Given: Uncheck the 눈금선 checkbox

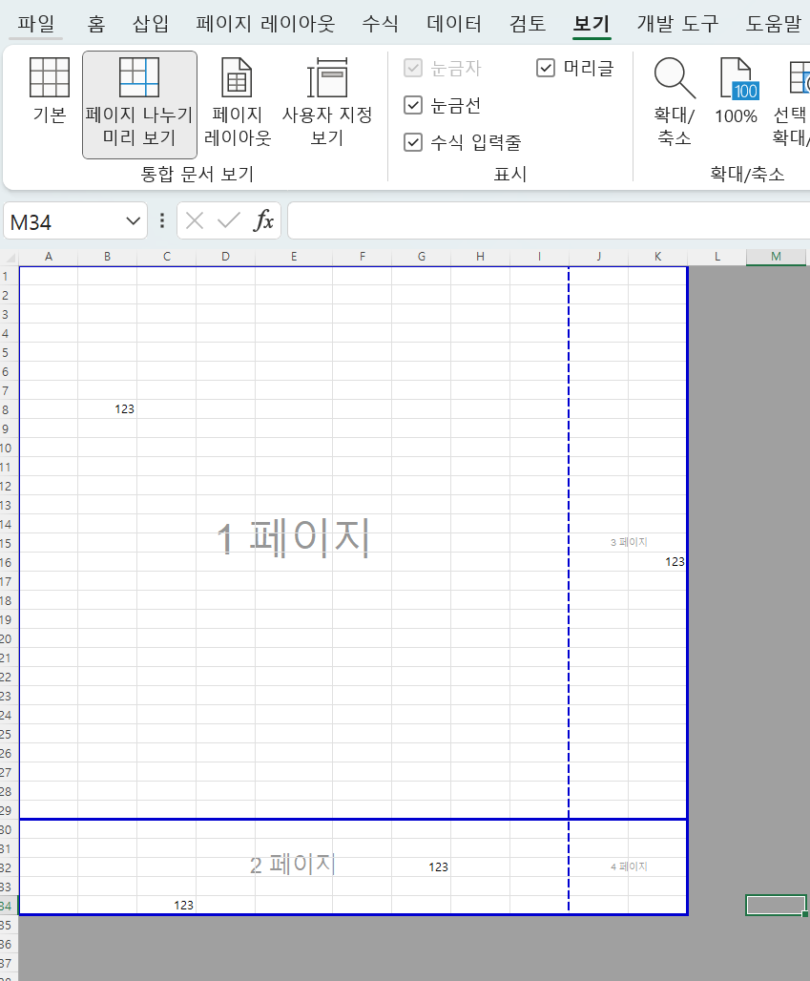Looking at the screenshot, I should 414,105.
